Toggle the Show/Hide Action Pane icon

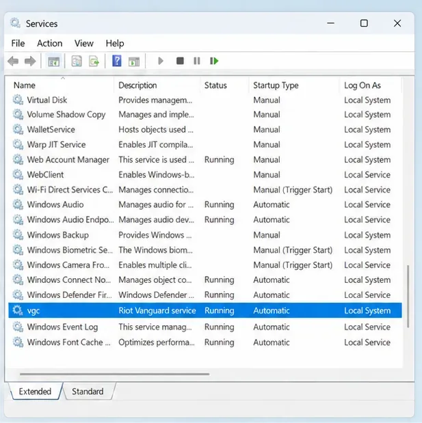(134, 62)
